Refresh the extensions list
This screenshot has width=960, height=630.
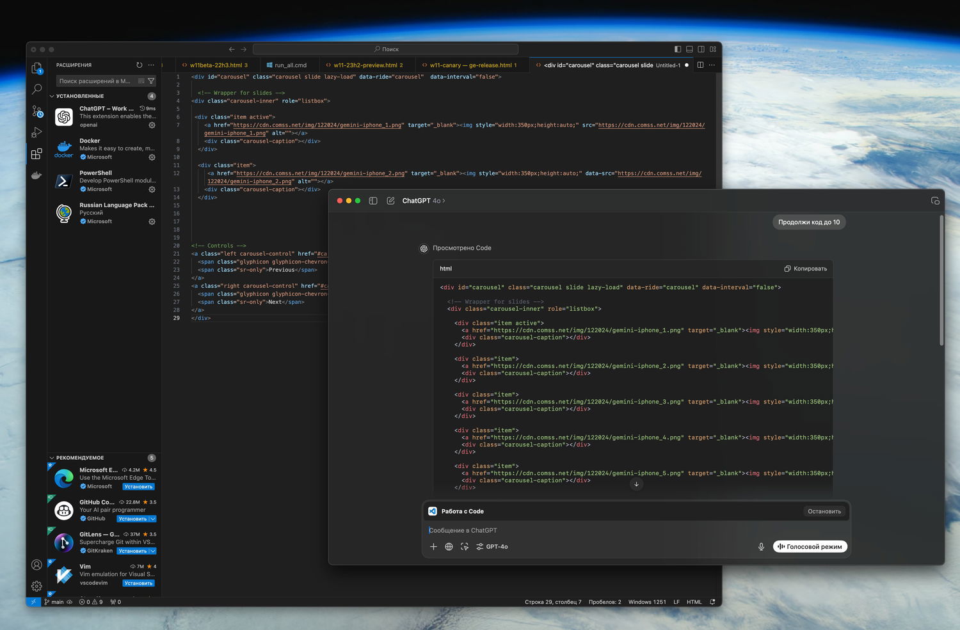pos(140,65)
